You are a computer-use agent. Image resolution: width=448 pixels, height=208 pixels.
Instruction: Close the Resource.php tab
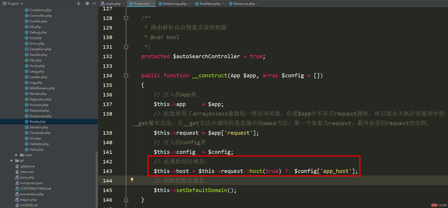[x=258, y=4]
